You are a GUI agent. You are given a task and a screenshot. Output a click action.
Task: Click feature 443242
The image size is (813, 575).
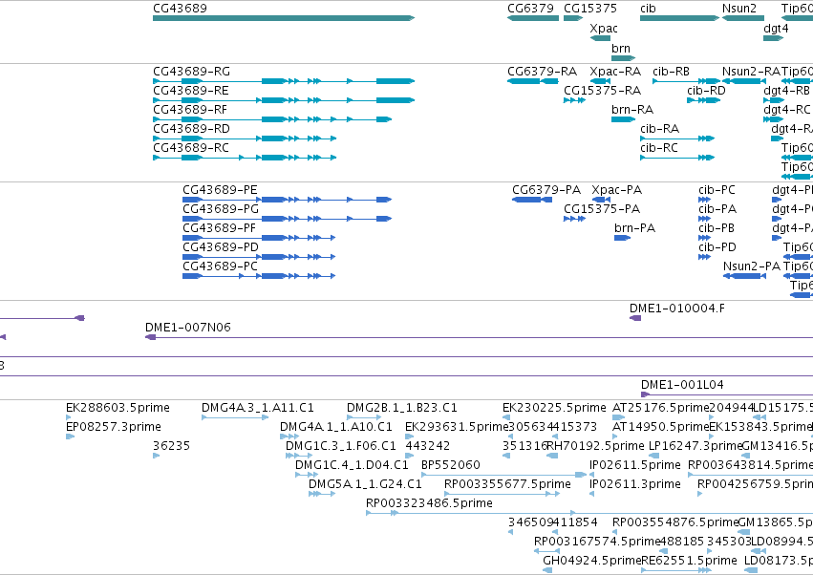point(410,456)
